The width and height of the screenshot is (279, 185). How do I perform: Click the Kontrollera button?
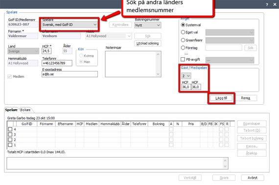point(120,25)
